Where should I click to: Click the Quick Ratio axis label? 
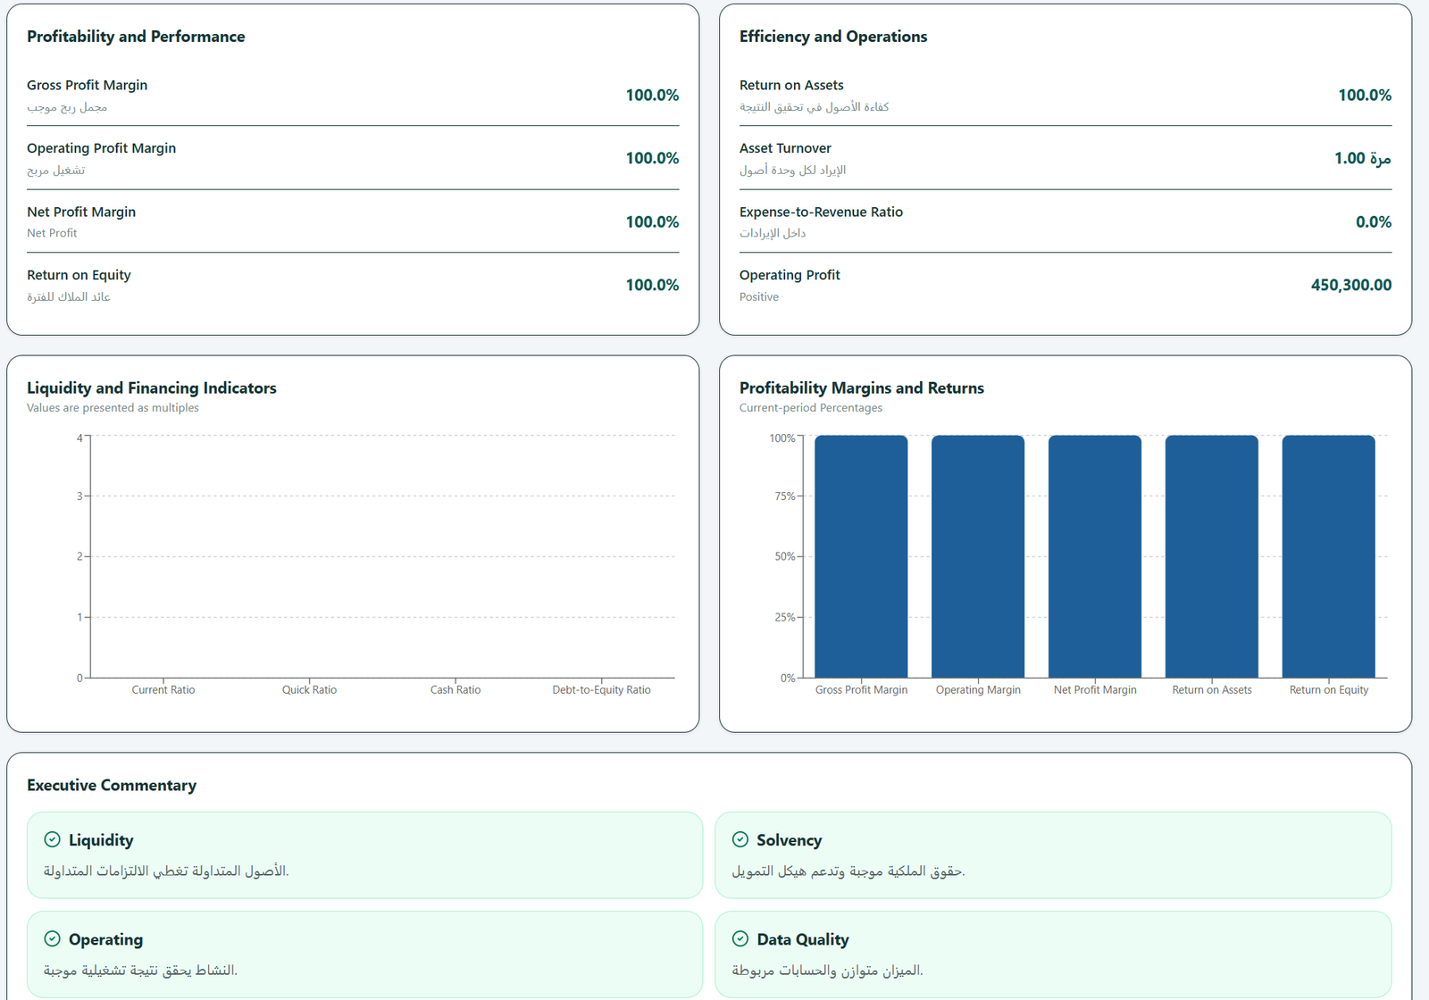pyautogui.click(x=309, y=690)
